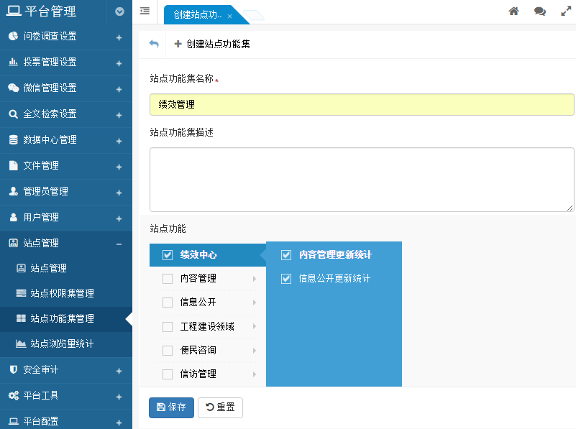Select 站点功能集管理 in sidebar
Image resolution: width=576 pixels, height=429 pixels.
pyautogui.click(x=62, y=318)
